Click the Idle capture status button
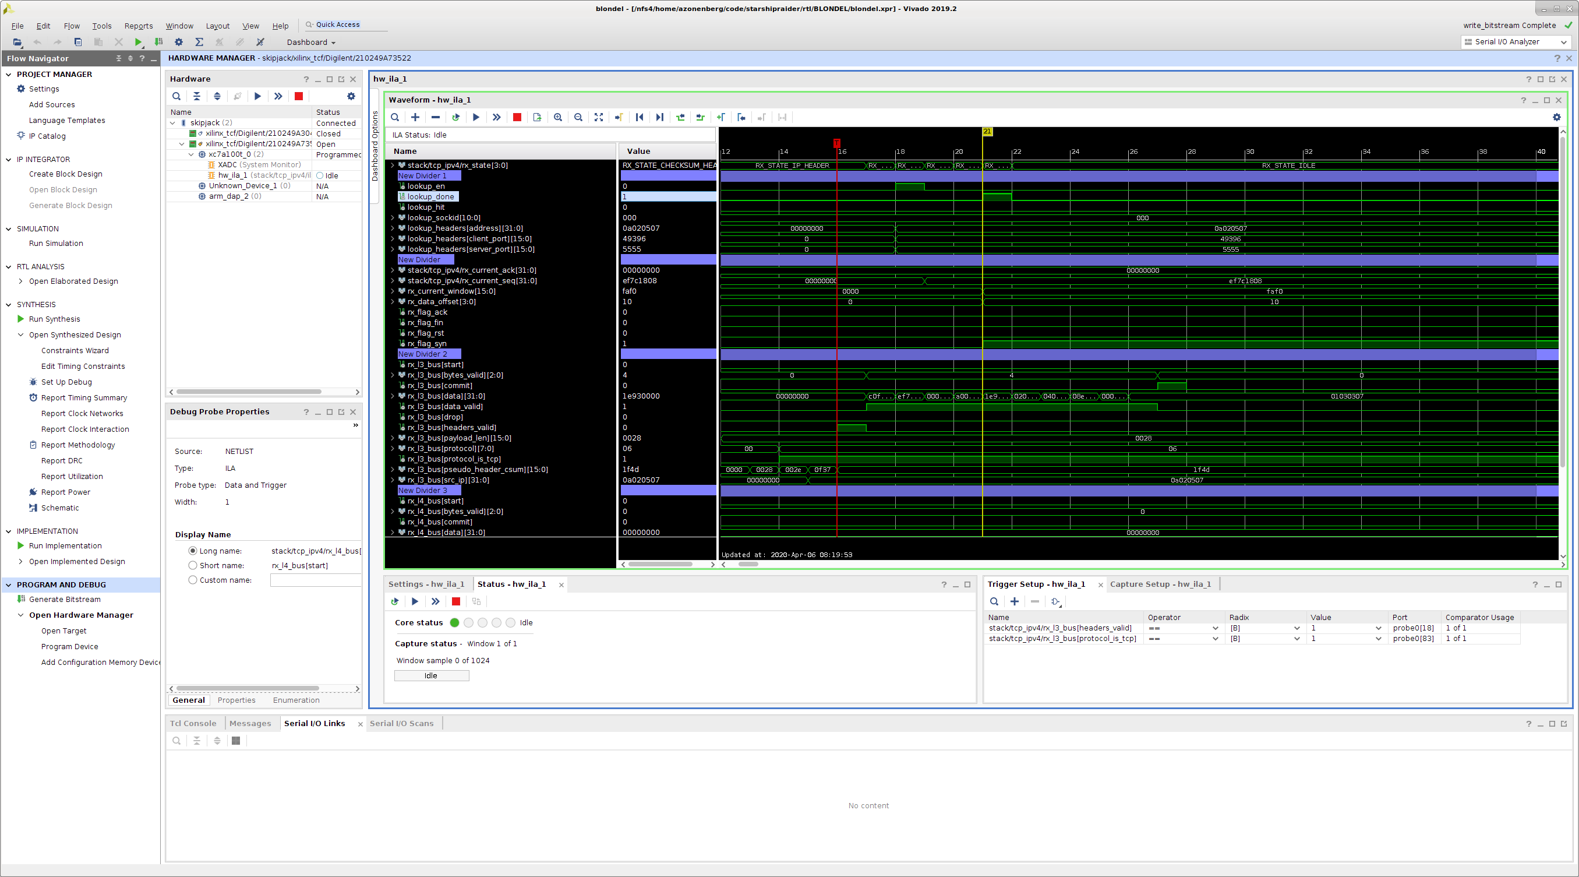The width and height of the screenshot is (1579, 877). click(432, 676)
